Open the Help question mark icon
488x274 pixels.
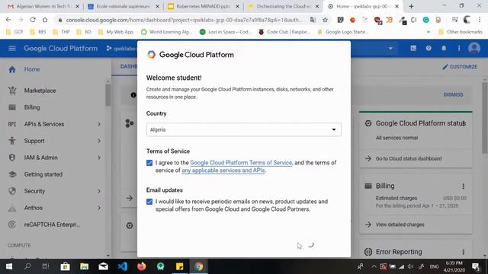(429, 48)
